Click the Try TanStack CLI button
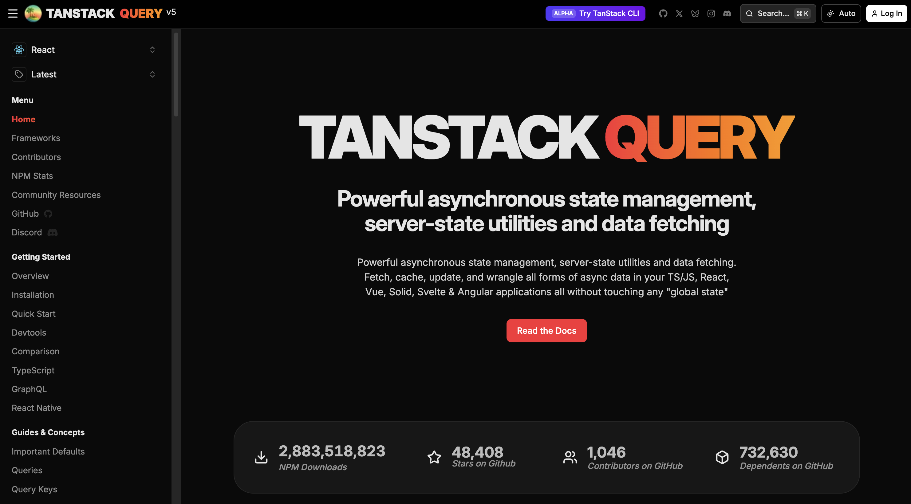Viewport: 911px width, 504px height. tap(595, 13)
